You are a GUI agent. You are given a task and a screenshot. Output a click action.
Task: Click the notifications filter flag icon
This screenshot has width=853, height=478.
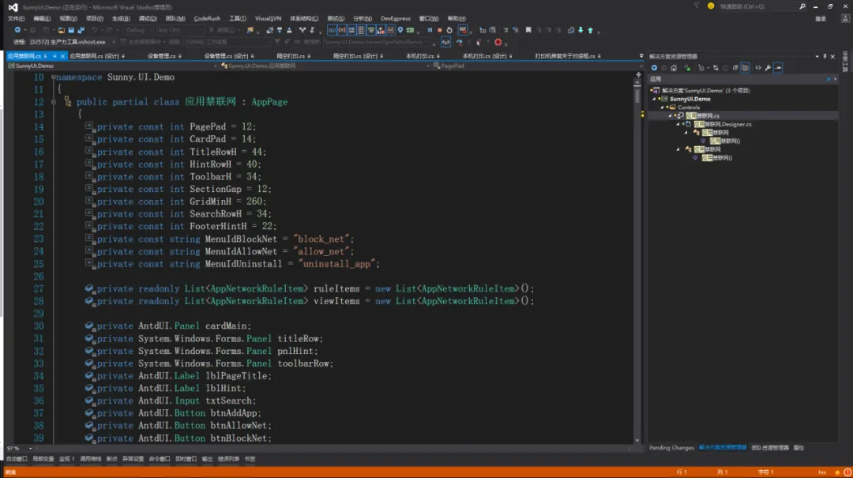(697, 6)
